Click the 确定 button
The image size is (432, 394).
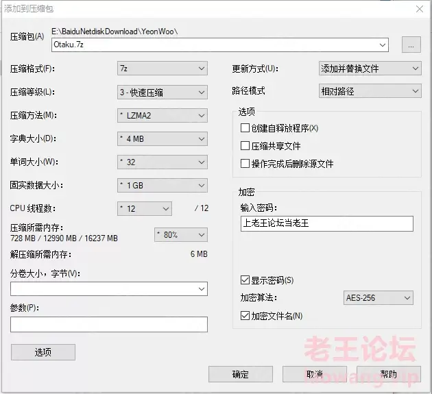point(241,374)
